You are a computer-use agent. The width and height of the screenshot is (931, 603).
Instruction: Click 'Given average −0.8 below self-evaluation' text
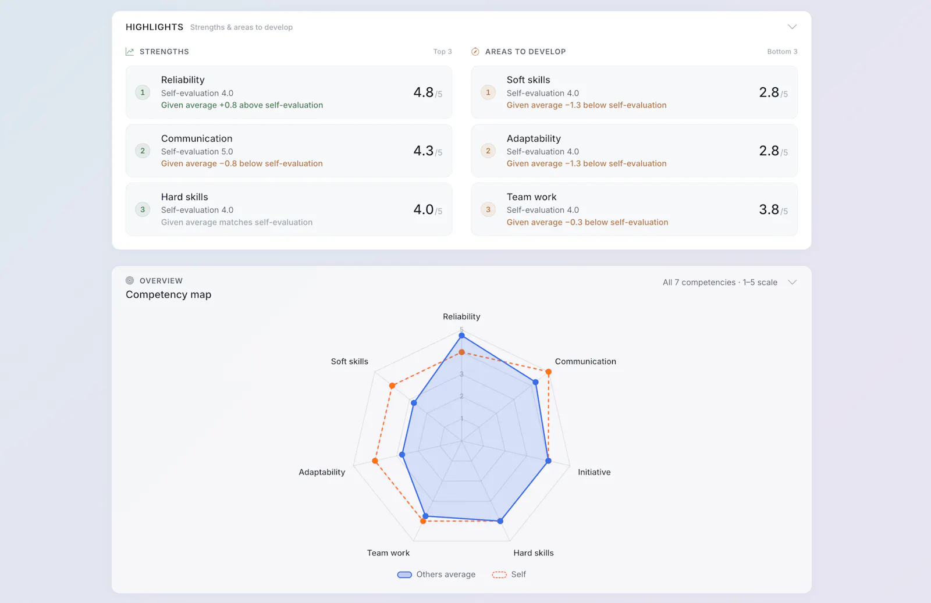pyautogui.click(x=242, y=164)
